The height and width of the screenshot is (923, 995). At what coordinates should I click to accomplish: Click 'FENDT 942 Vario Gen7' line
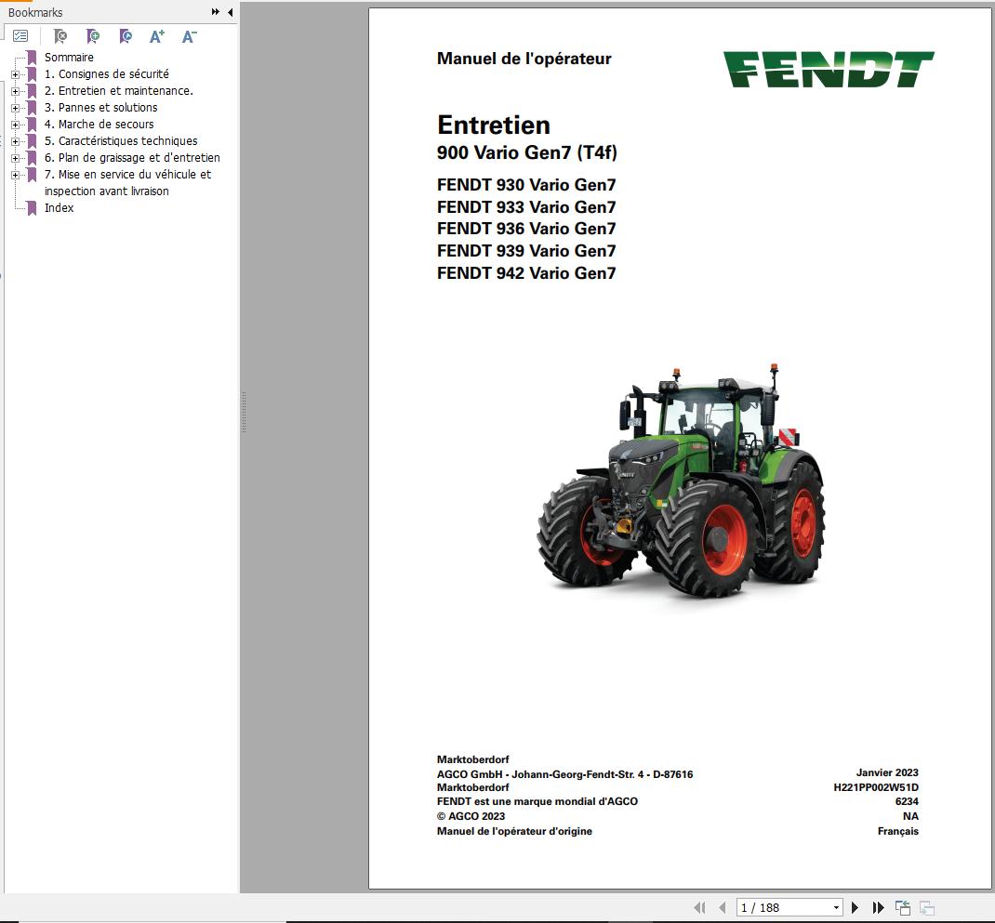click(x=526, y=273)
